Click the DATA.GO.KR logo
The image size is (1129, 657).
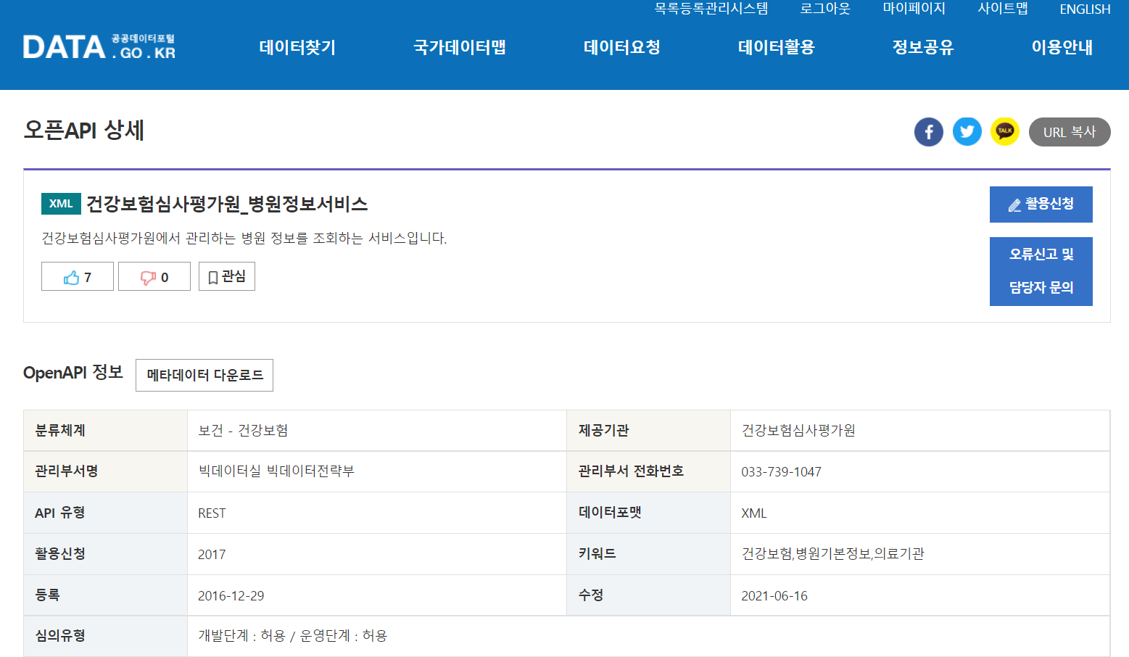pyautogui.click(x=99, y=47)
